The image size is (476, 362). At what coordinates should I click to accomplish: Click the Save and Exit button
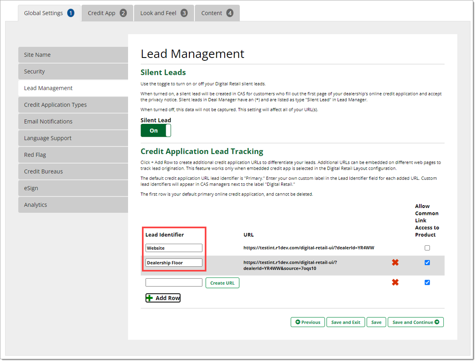point(346,322)
